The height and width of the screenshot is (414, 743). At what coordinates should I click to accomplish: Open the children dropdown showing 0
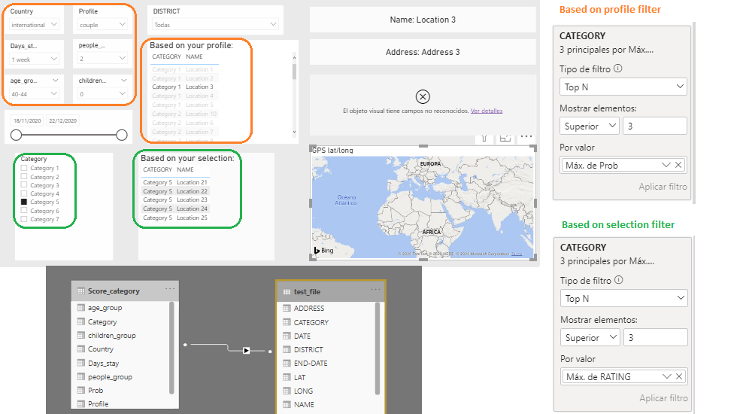tap(102, 93)
